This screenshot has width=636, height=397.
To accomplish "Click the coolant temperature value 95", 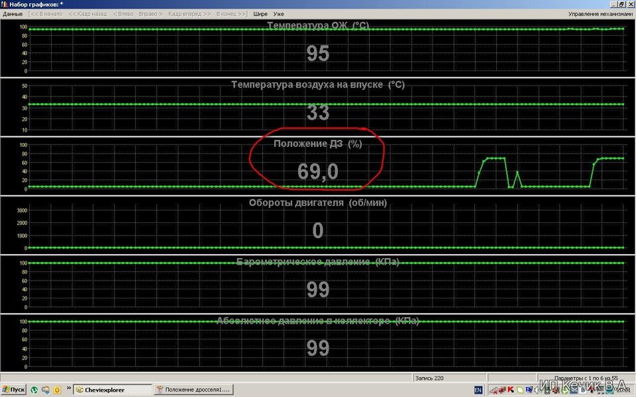I will point(317,53).
